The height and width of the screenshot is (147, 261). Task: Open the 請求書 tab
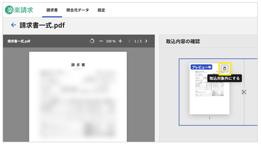tap(52, 10)
